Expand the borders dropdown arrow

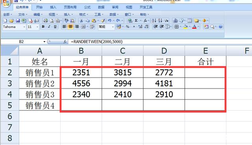[x=180, y=27]
